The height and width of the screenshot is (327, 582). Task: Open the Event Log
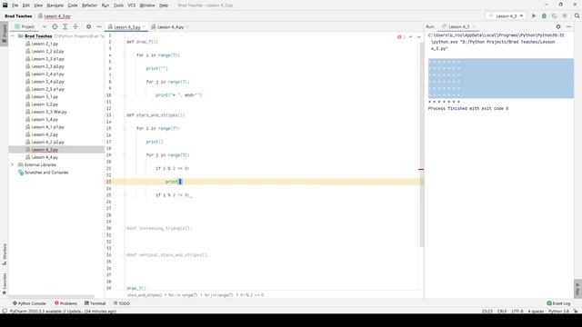tap(558, 303)
